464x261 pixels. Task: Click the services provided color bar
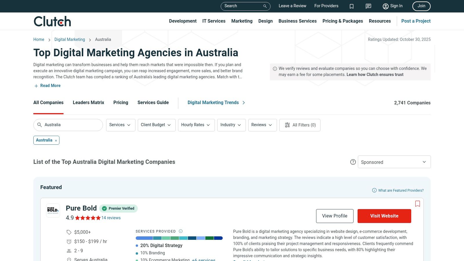click(179, 238)
